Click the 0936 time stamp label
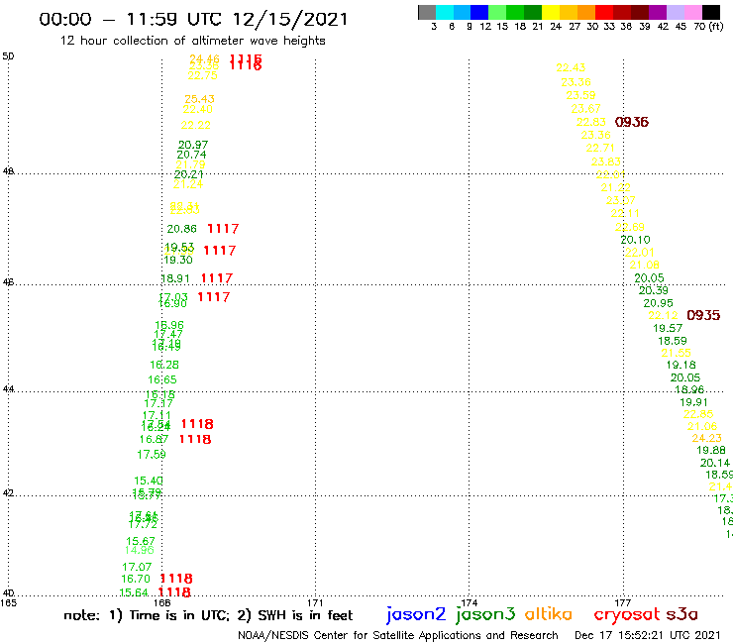This screenshot has width=733, height=644. tap(632, 122)
